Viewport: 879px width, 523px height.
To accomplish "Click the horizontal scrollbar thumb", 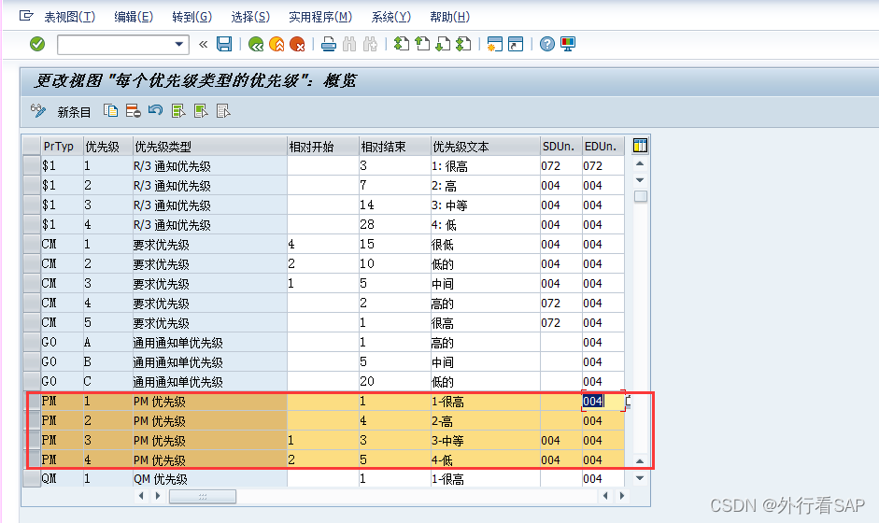I will tap(203, 496).
